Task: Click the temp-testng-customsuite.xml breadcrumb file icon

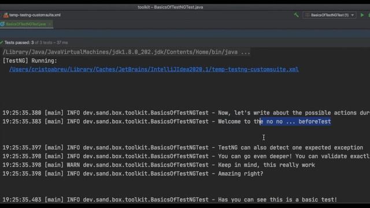Action: [6, 16]
